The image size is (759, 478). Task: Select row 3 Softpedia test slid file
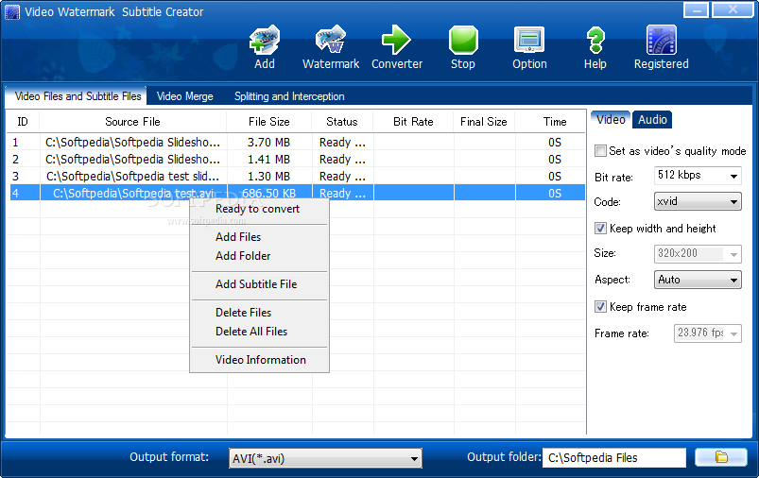pyautogui.click(x=295, y=176)
